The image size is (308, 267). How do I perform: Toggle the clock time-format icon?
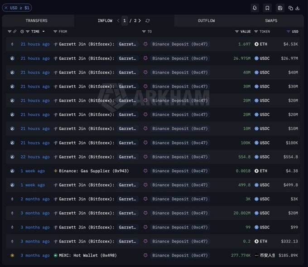22,31
